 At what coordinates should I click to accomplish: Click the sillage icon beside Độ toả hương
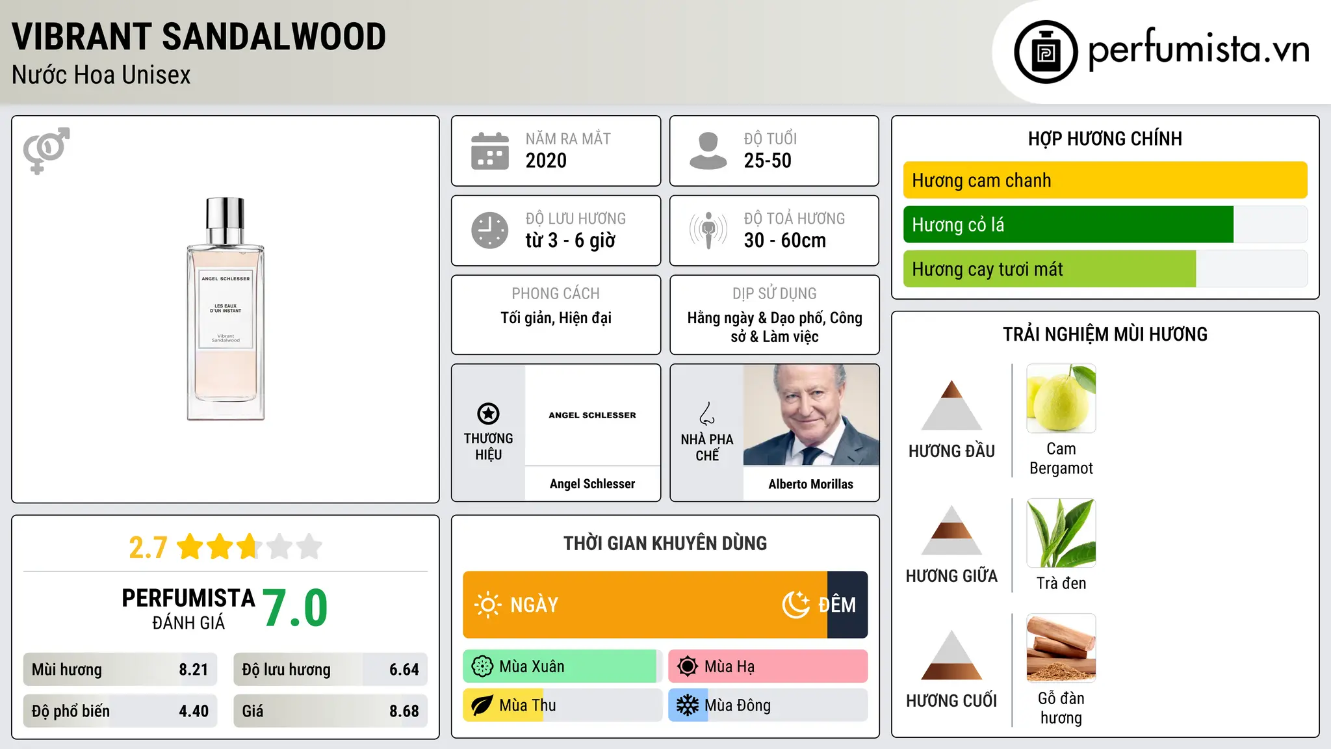click(708, 230)
